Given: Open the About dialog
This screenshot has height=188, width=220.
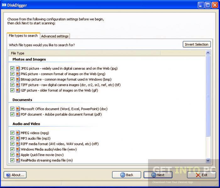Looking at the screenshot, I should point(15,175).
